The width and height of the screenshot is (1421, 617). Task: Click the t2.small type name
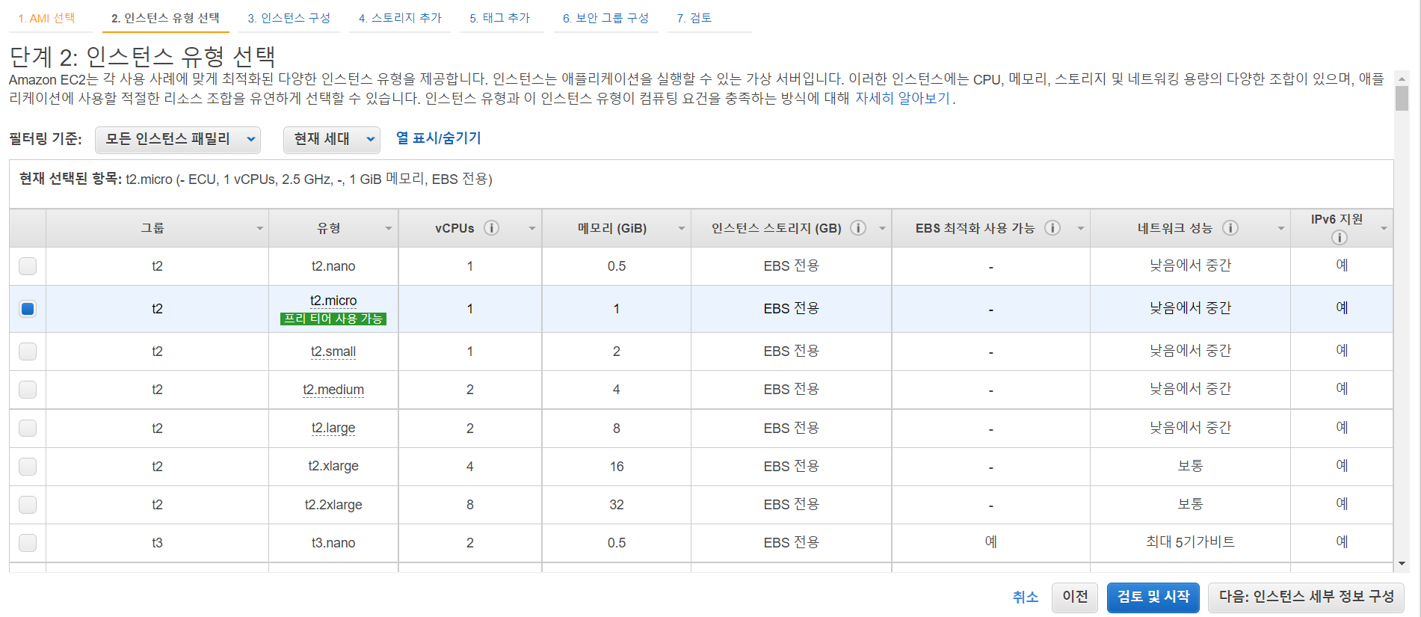[x=333, y=352]
